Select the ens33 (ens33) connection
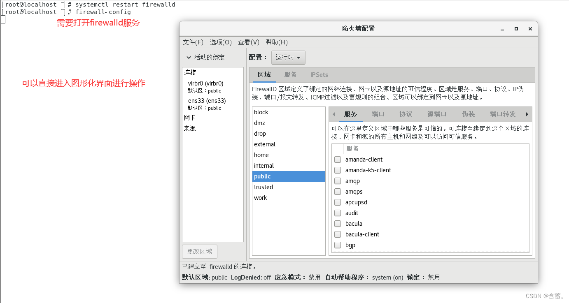 click(213, 104)
